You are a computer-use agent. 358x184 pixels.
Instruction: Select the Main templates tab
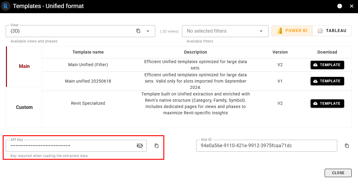click(x=24, y=66)
